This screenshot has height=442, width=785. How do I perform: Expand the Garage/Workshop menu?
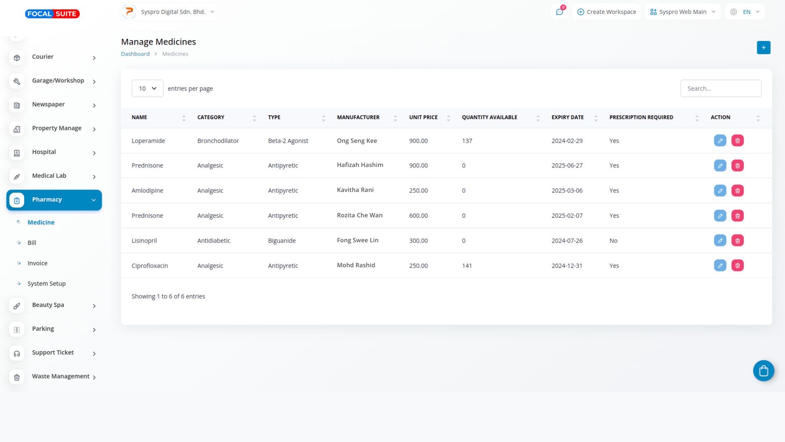(x=58, y=81)
